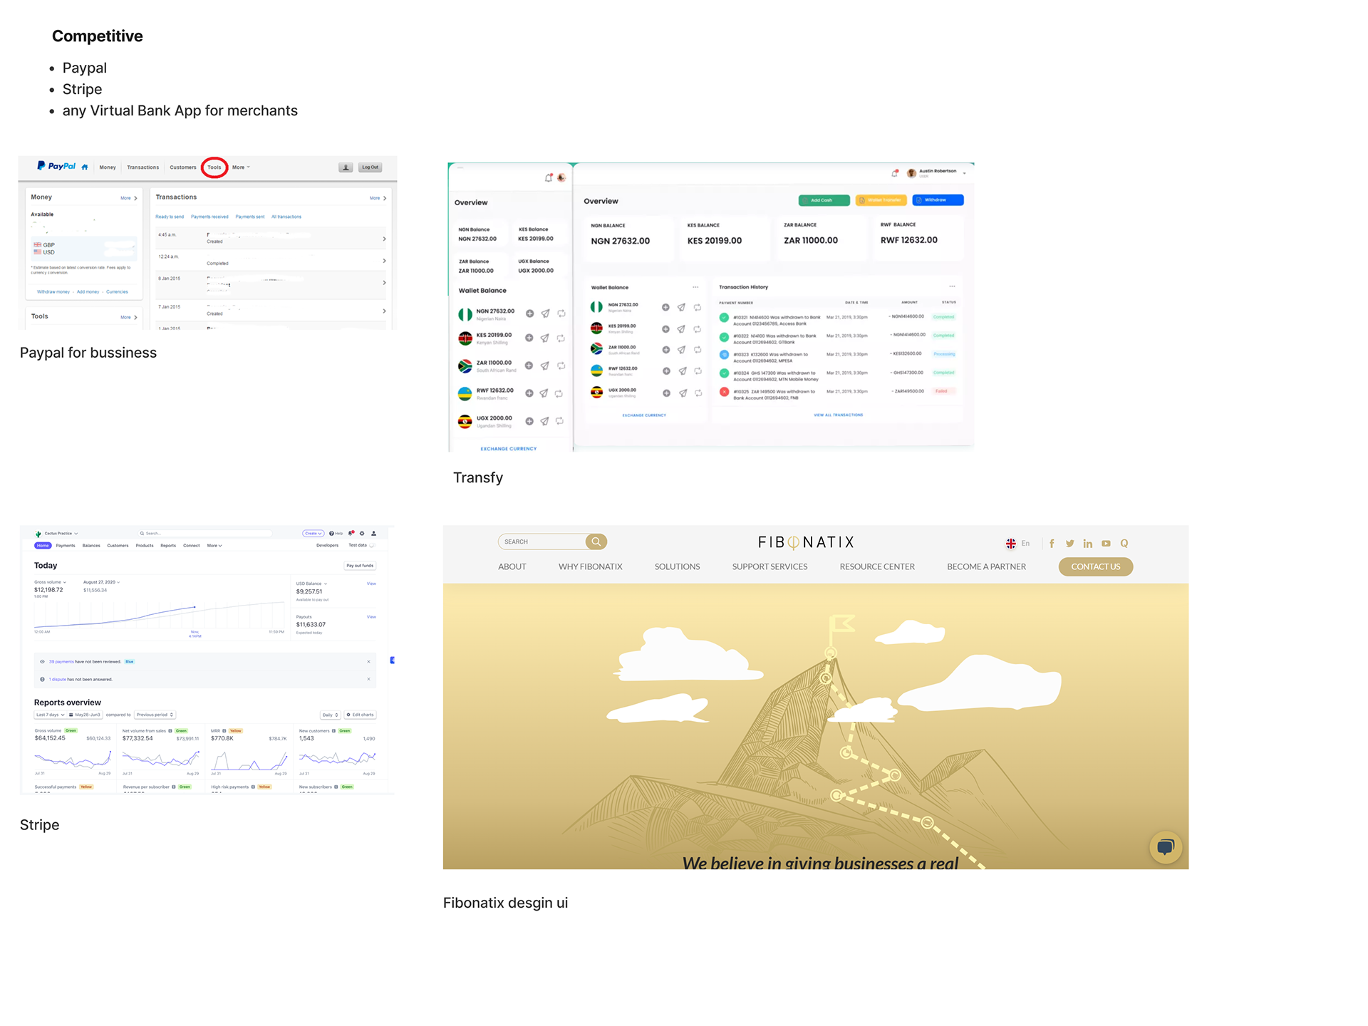Open the Fibonatix Solutions menu item
This screenshot has height=1026, width=1368.
click(x=677, y=566)
